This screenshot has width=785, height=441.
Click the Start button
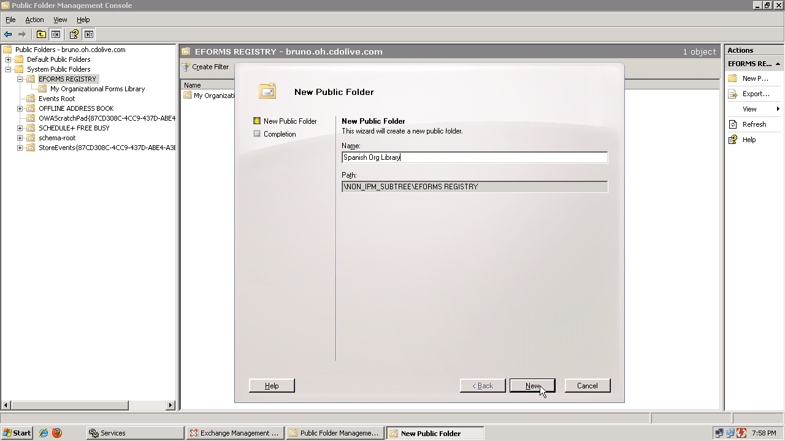[17, 433]
